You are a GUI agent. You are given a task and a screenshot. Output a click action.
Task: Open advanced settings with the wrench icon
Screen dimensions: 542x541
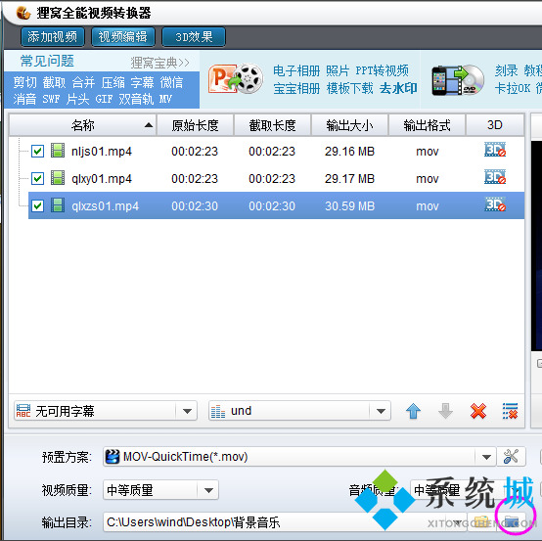click(x=512, y=457)
